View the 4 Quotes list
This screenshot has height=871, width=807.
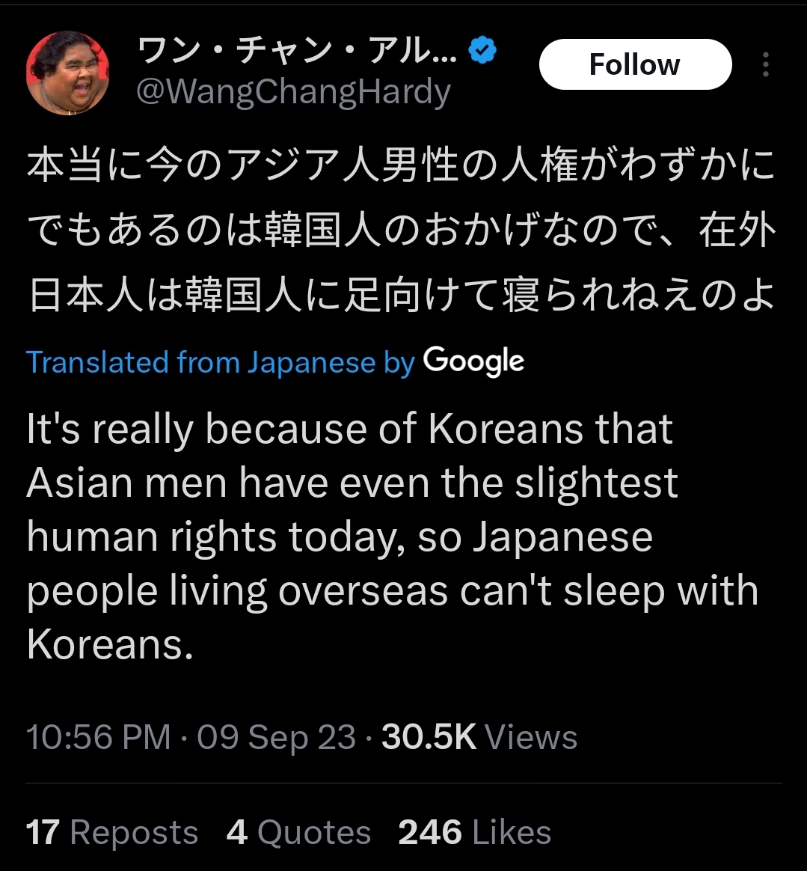point(298,832)
